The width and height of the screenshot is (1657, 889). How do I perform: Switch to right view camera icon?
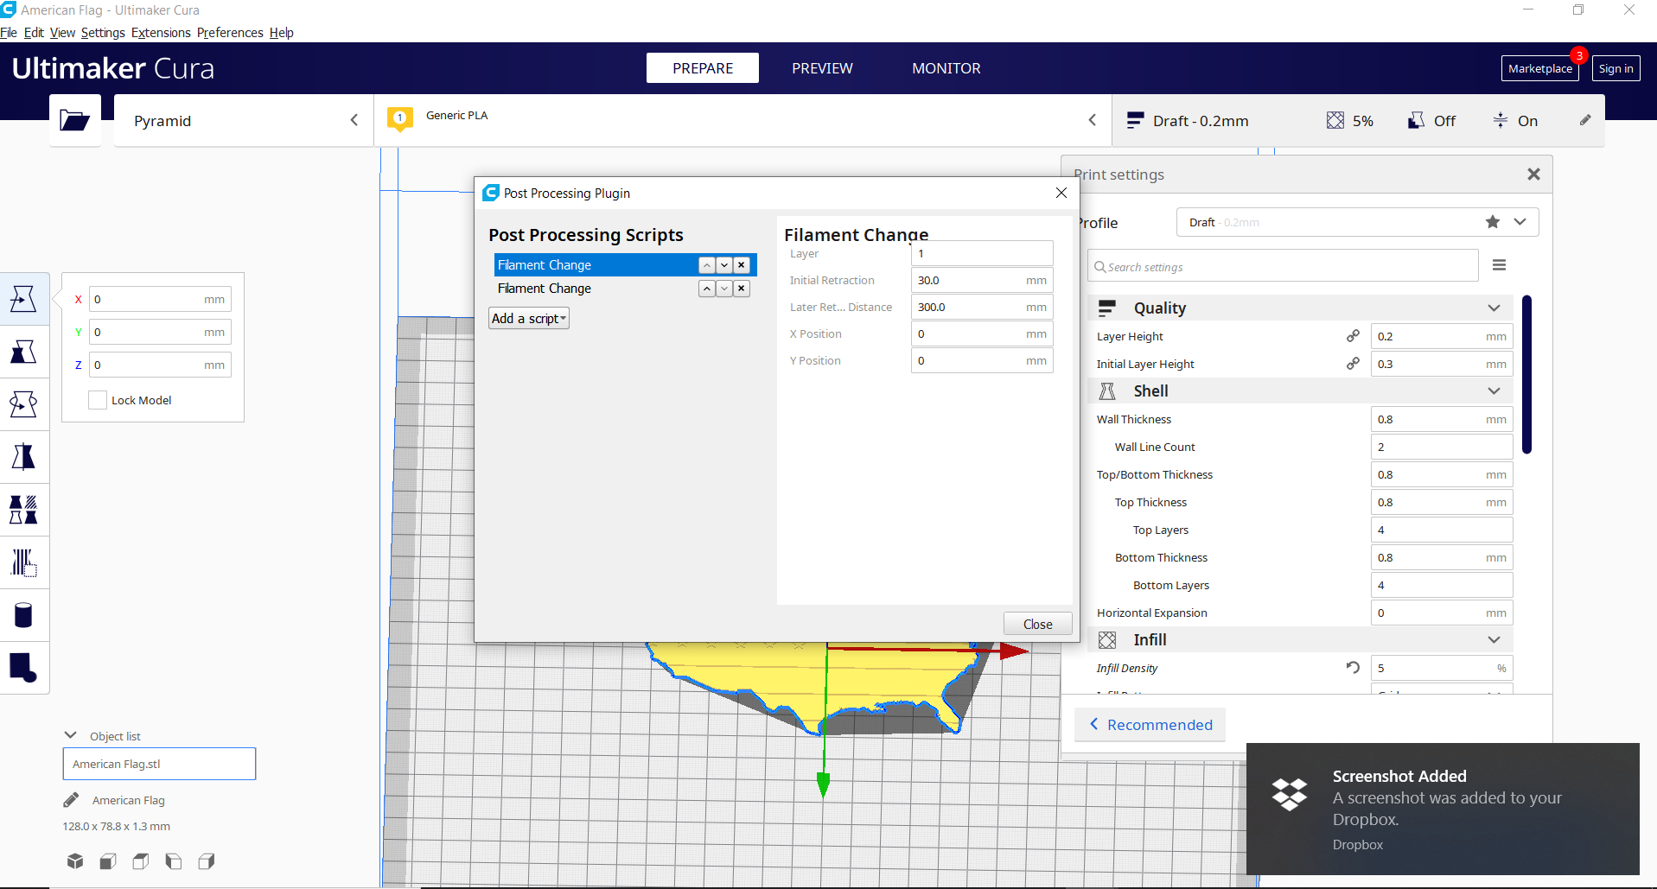[207, 860]
